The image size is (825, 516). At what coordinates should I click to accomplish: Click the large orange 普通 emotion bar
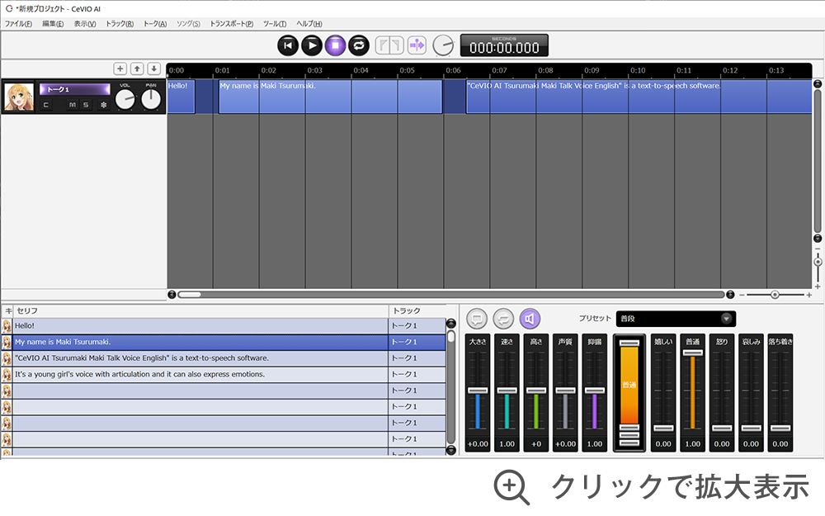(x=629, y=385)
